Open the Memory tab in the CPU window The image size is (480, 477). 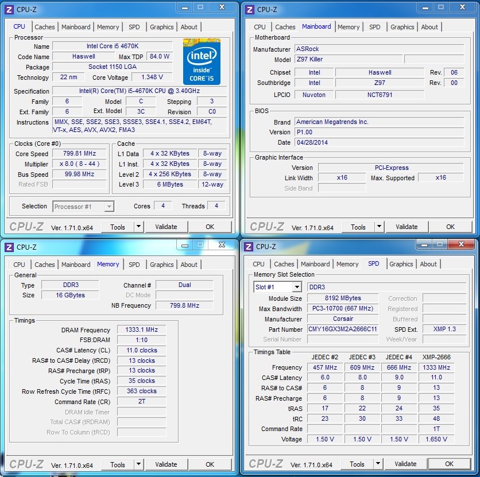[x=108, y=27]
